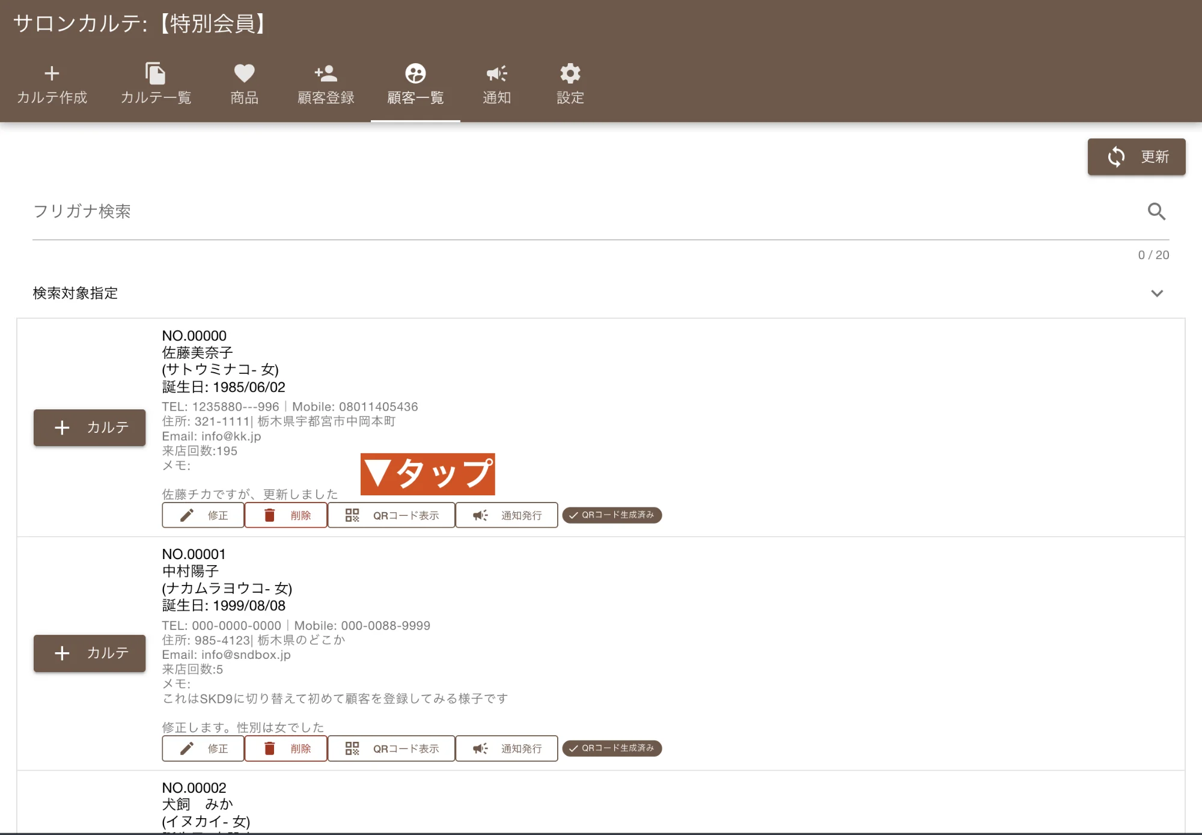This screenshot has width=1202, height=835.
Task: Click Mobile: 08011405436
Action: (x=355, y=407)
